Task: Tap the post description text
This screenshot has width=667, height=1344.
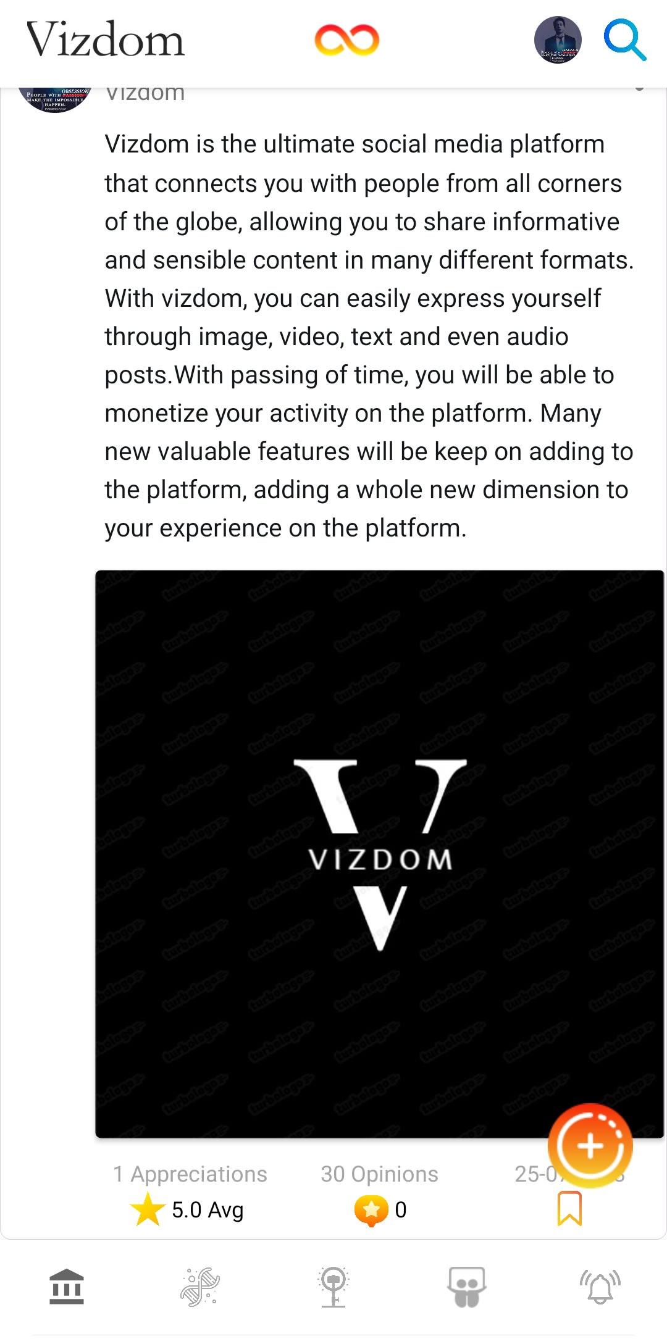Action: tap(369, 336)
